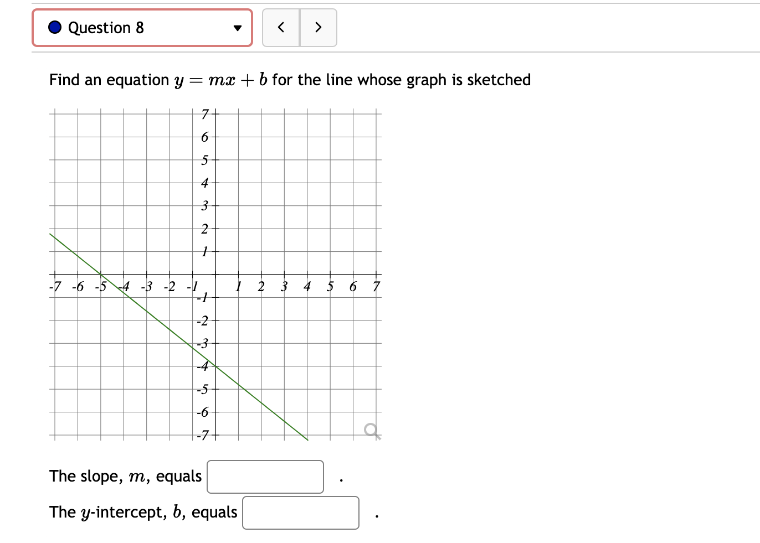Click the origin of the coordinate grid

point(215,275)
